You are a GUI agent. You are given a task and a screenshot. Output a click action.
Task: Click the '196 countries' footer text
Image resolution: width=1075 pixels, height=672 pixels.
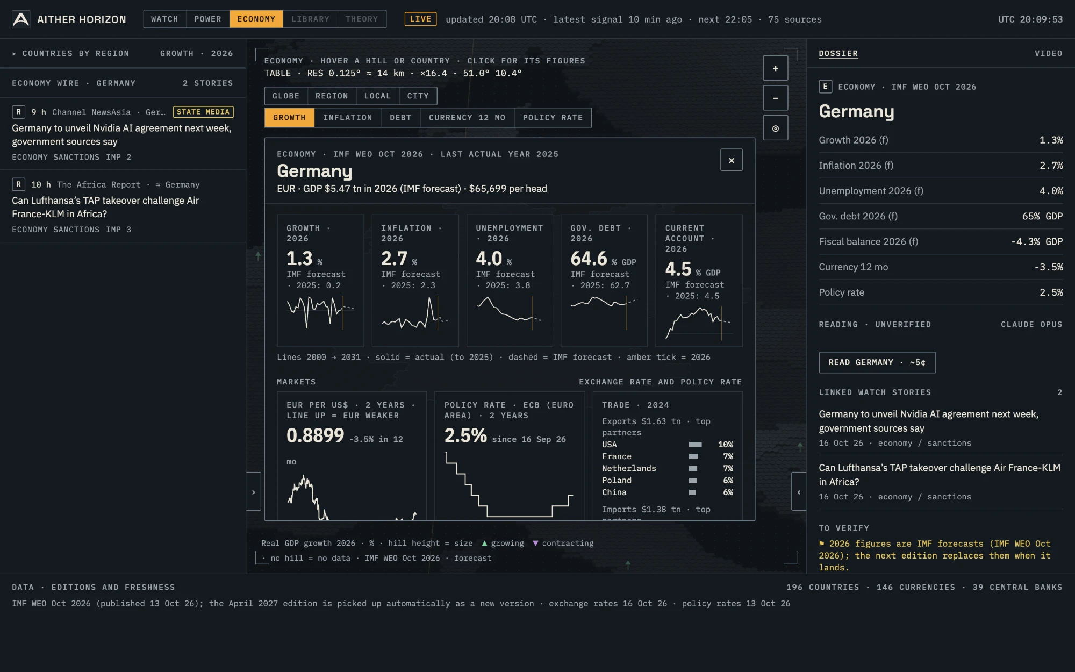(x=823, y=587)
